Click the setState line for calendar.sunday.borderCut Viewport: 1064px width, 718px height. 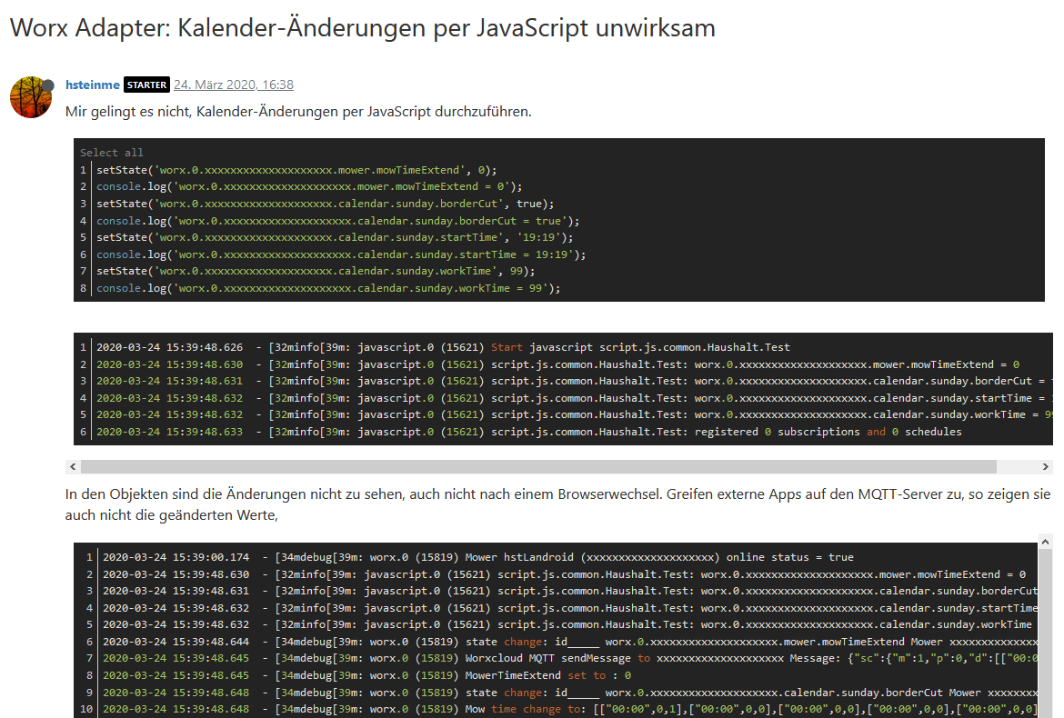[x=325, y=204]
